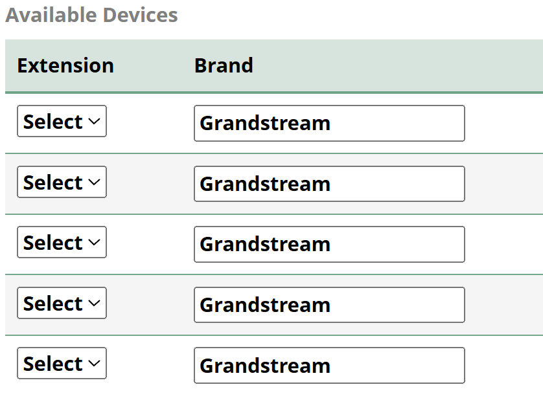Open the fourth row's Extension Select dropdown
Viewport: 543px width, 400px height.
62,304
